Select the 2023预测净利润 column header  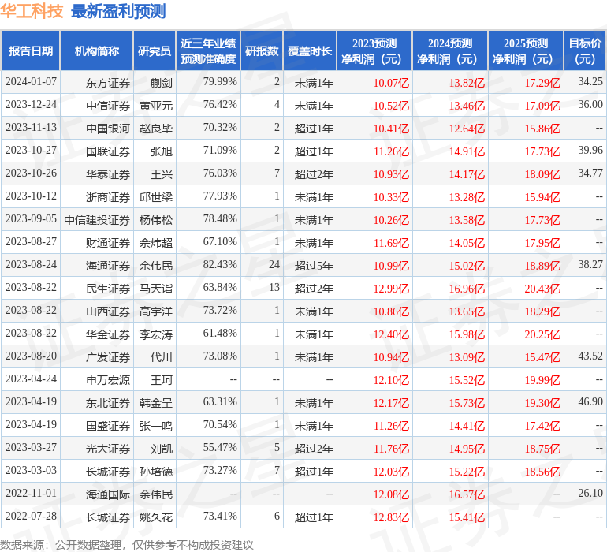[x=374, y=50]
